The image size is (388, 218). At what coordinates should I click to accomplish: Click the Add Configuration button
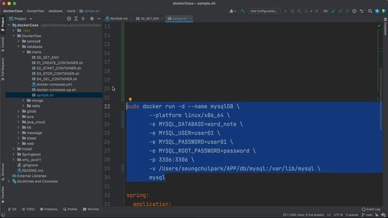click(x=264, y=11)
